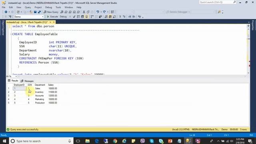
Task: Click the Save file disk icon
Action: pyautogui.click(x=35, y=12)
